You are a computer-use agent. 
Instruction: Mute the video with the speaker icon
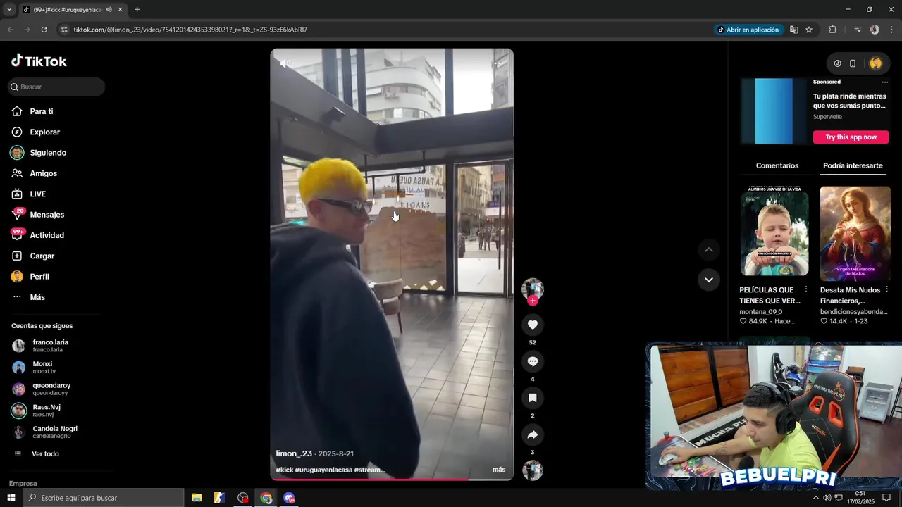click(285, 63)
